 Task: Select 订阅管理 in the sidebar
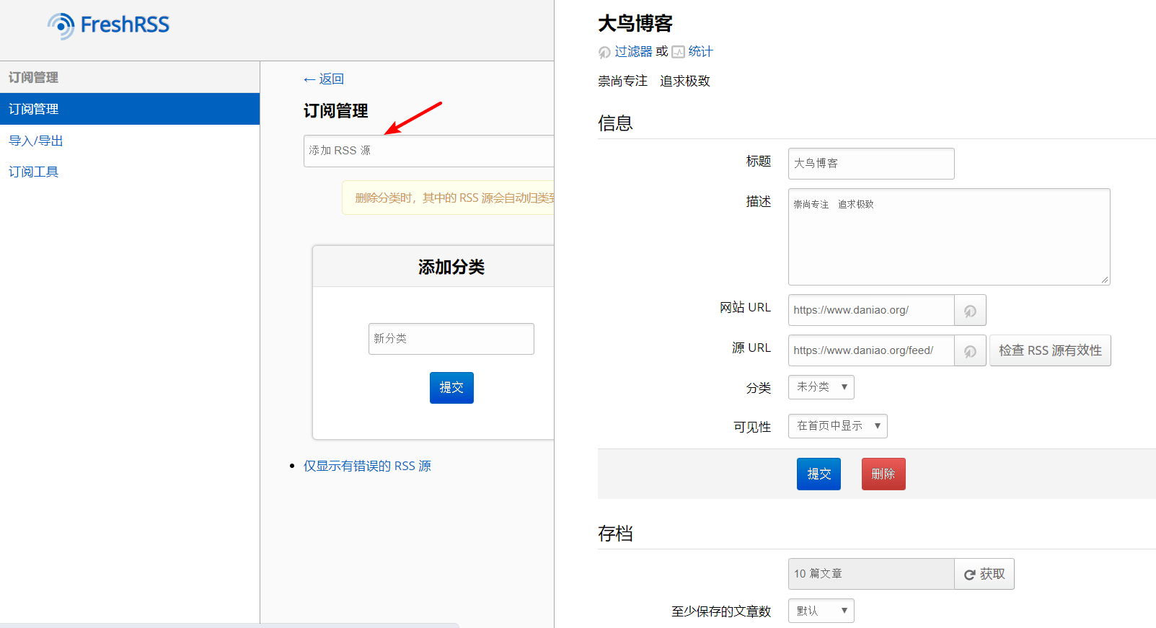pyautogui.click(x=130, y=109)
